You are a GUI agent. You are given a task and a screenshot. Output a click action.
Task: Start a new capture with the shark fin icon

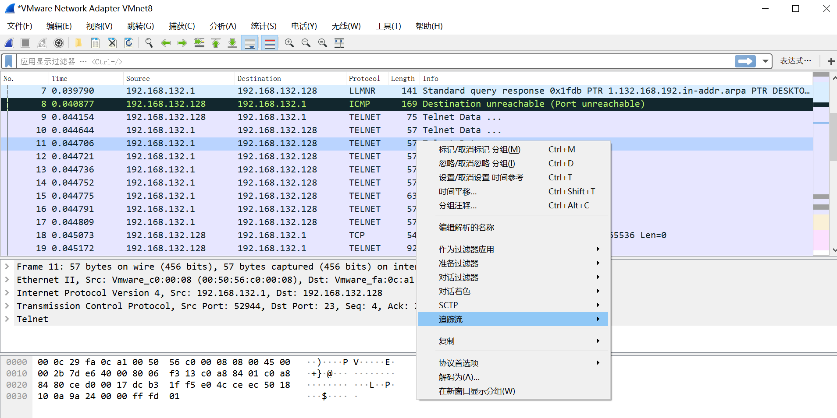click(9, 42)
